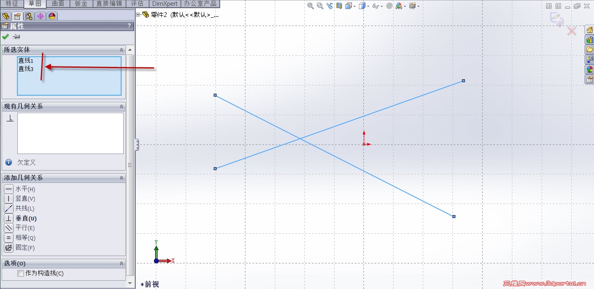The width and height of the screenshot is (594, 289).
Task: Open View Palette icon in task pane
Action: [589, 59]
